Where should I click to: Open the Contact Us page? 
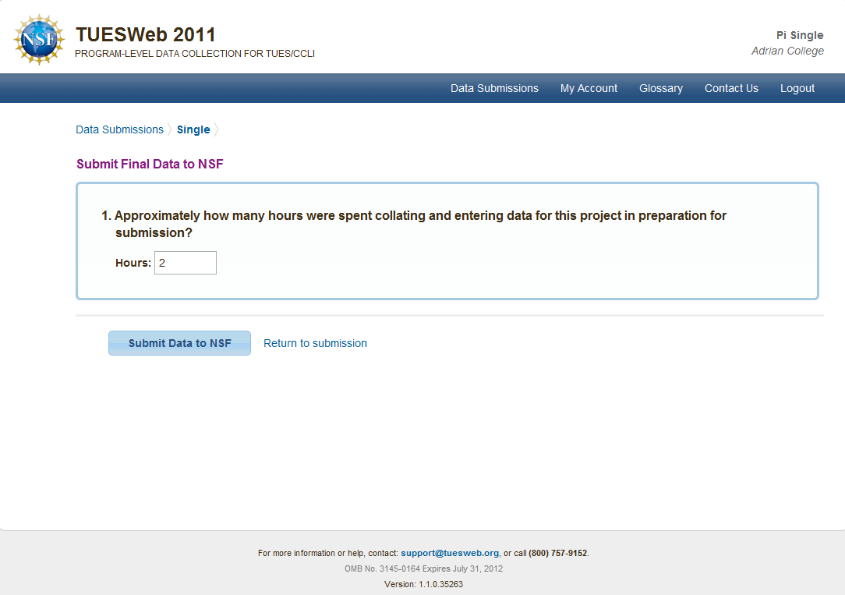(x=731, y=88)
